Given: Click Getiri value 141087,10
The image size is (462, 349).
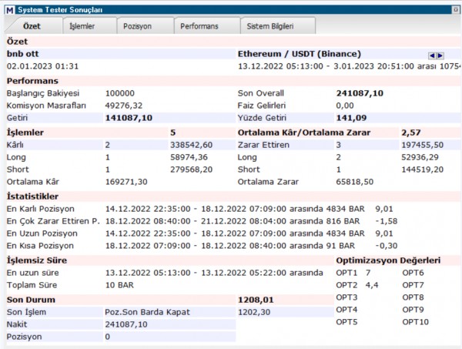Looking at the screenshot, I should (129, 118).
